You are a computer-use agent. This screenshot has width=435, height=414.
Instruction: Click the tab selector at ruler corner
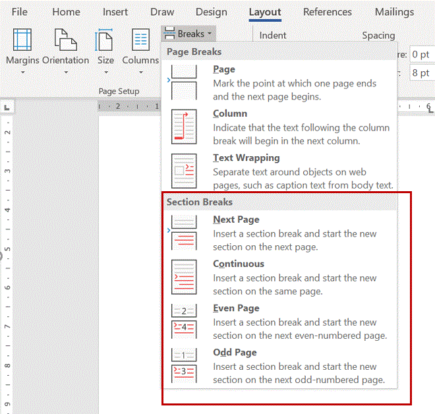(x=7, y=107)
